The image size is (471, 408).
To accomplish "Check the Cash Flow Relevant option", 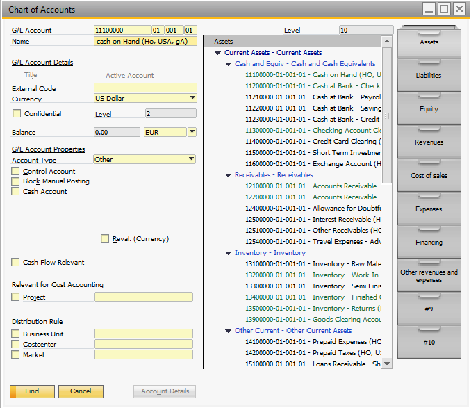I will pyautogui.click(x=16, y=263).
